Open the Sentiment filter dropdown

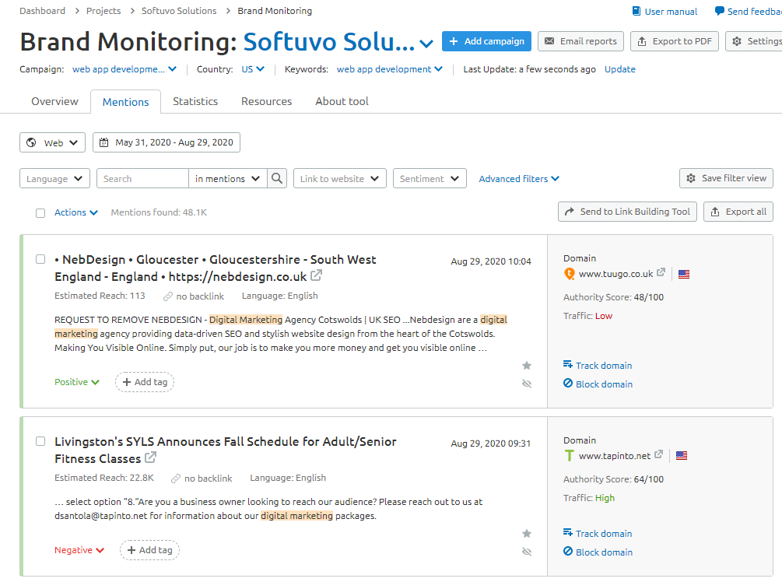coord(430,178)
